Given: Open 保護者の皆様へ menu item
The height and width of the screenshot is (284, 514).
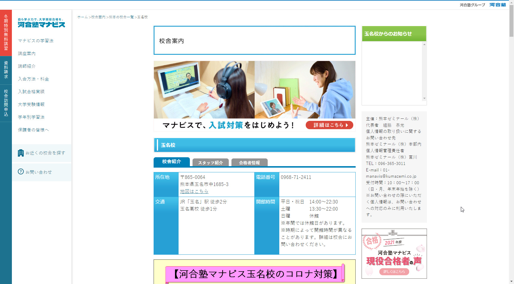Looking at the screenshot, I should point(33,130).
